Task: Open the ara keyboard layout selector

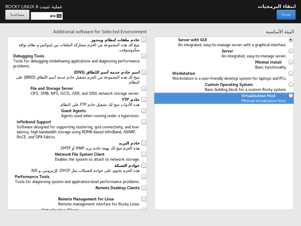Action: 47,16
